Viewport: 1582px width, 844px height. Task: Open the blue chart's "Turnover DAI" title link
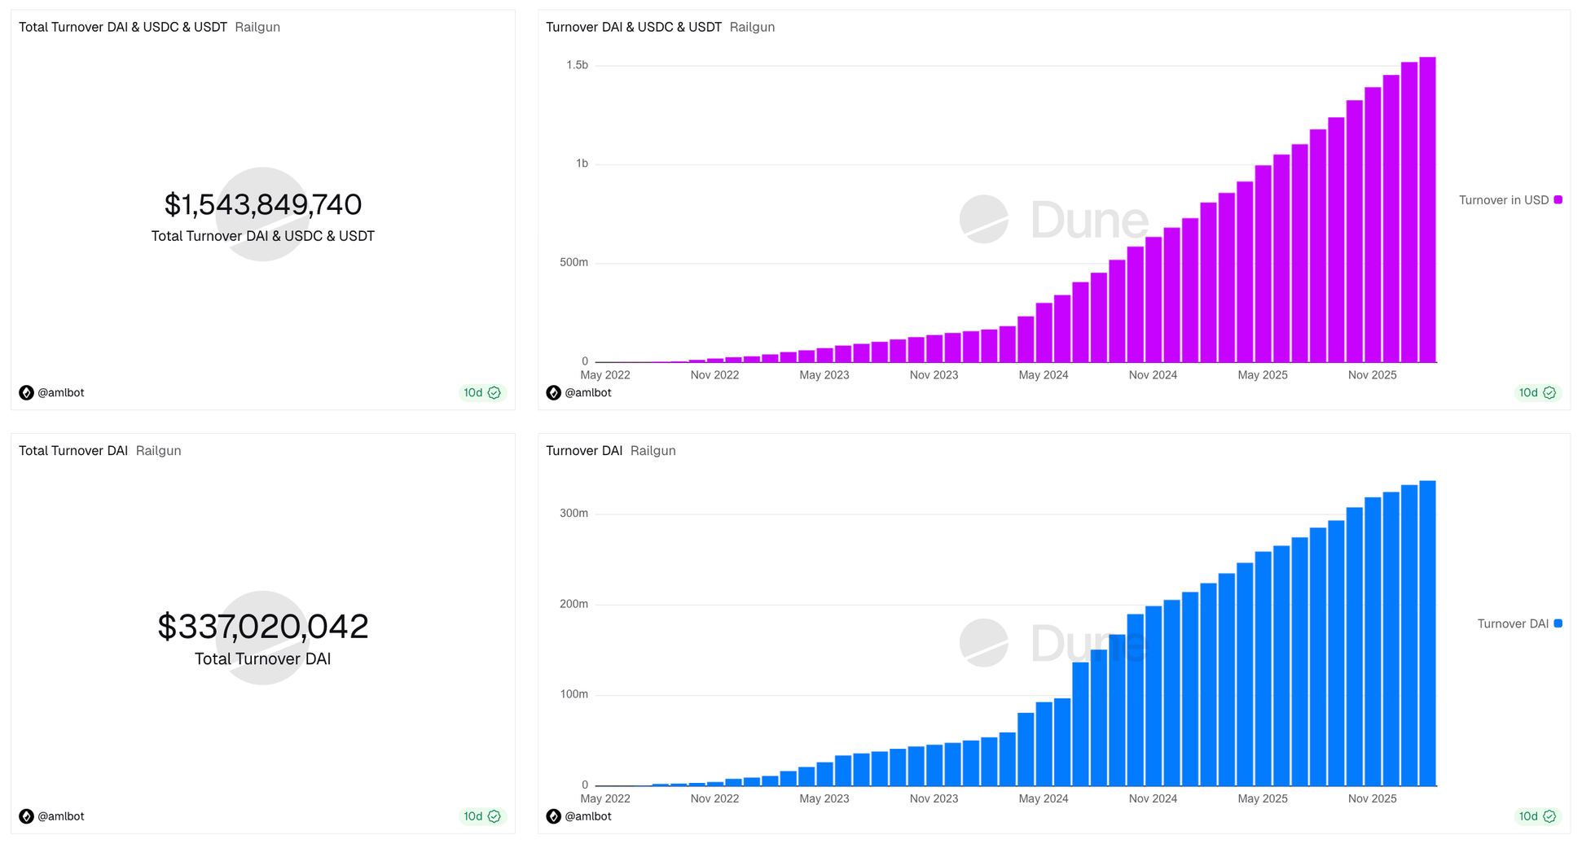click(x=583, y=451)
